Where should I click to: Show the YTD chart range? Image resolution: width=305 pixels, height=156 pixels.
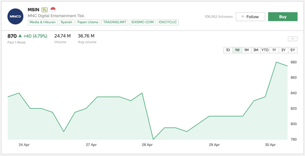coord(265,50)
